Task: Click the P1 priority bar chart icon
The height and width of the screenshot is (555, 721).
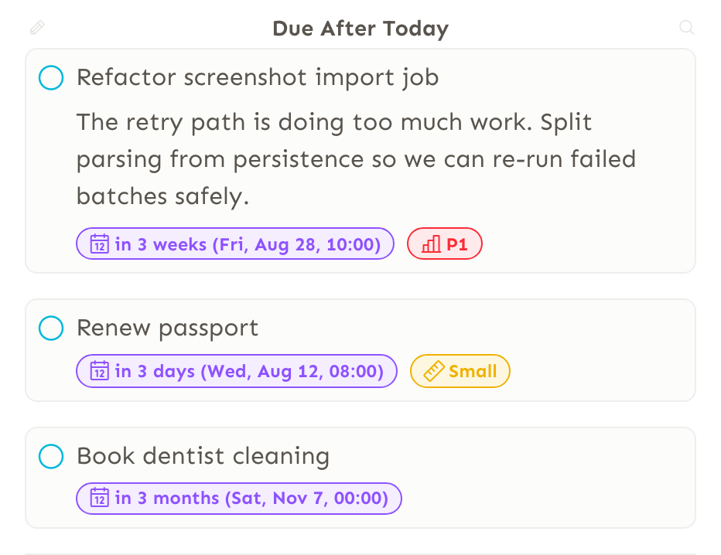Action: pos(432,244)
